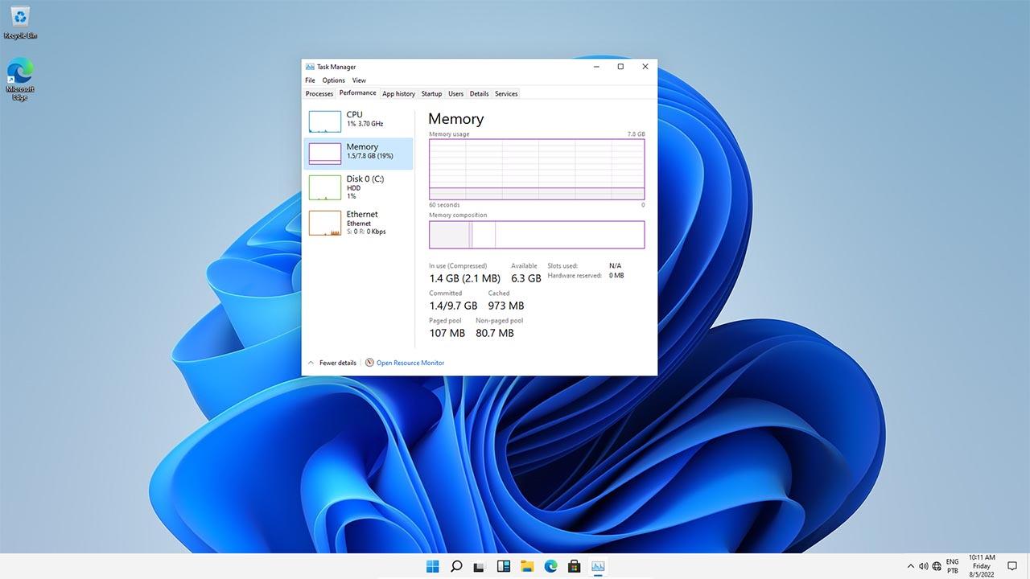
Task: Open Microsoft Store from the taskbar
Action: pyautogui.click(x=575, y=566)
